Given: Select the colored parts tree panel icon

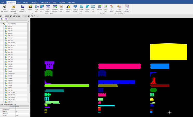Looking at the screenshot, I should point(2,19).
